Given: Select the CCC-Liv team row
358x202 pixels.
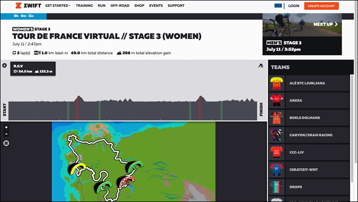Looking at the screenshot, I should coord(309,152).
